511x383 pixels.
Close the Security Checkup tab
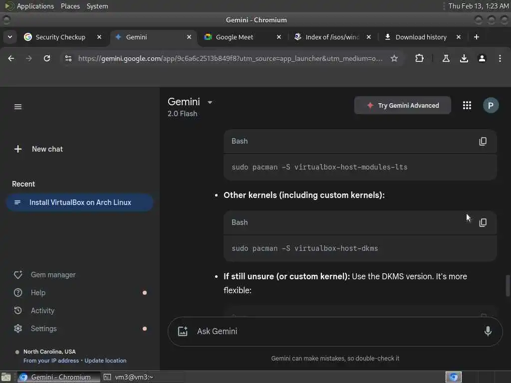(99, 37)
